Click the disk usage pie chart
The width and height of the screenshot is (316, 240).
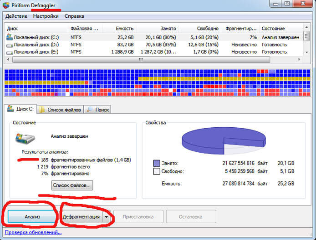(x=224, y=141)
